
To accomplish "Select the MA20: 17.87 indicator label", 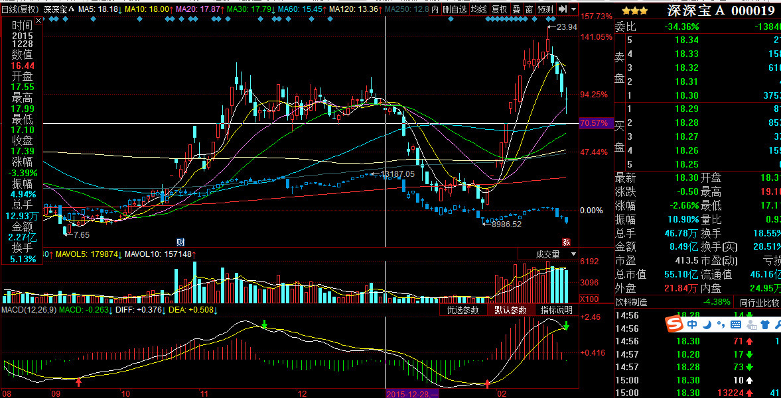I will tap(199, 9).
